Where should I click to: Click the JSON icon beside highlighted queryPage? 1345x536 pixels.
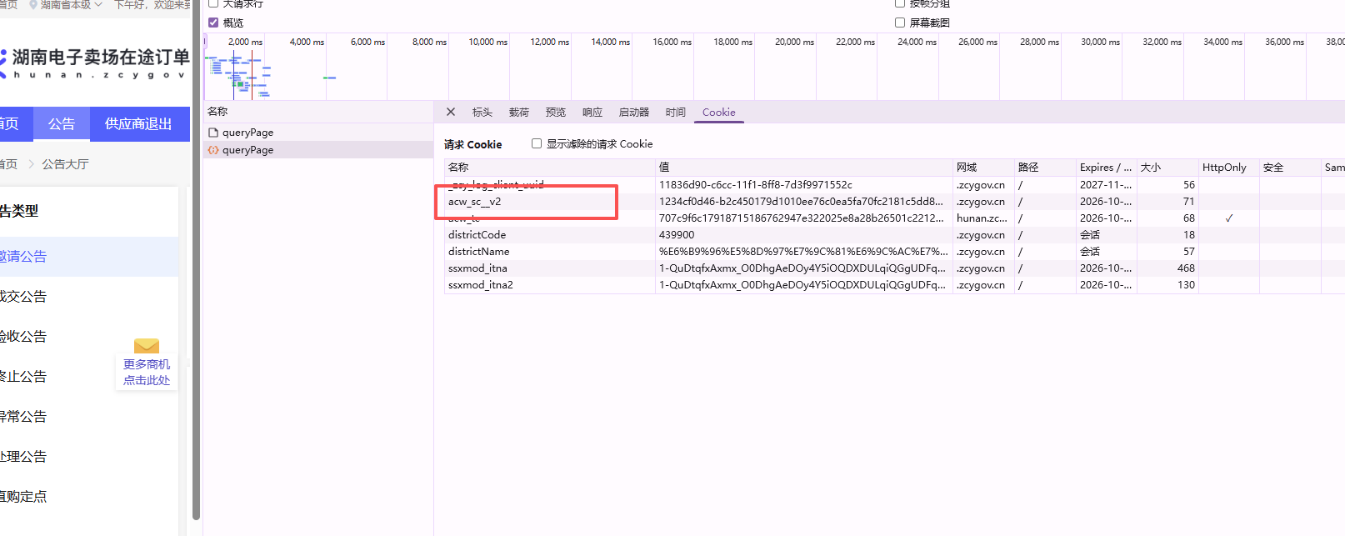coord(213,150)
